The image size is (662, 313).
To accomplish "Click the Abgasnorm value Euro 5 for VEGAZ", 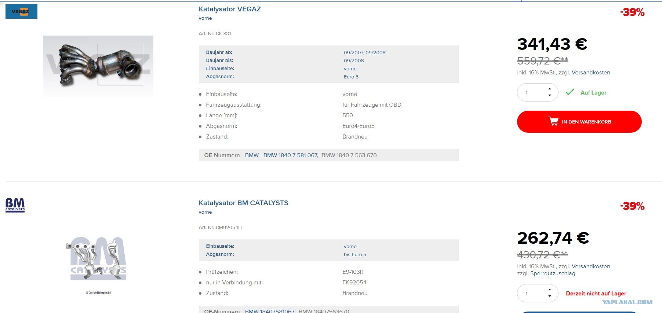I will click(351, 77).
